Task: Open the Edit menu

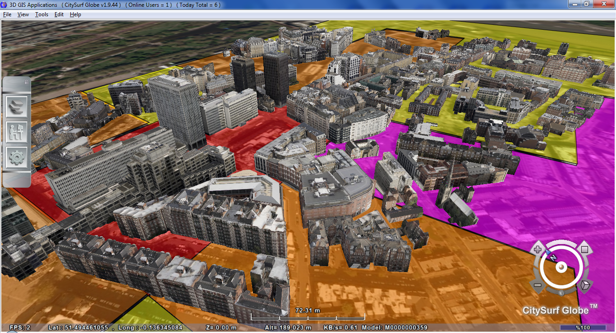Action: click(x=59, y=14)
